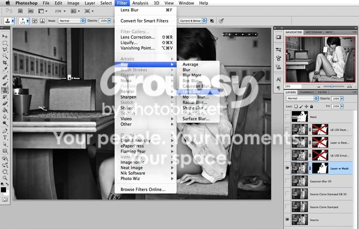Select the Clone Stamp tool in toolbox
Screen dimensions: 359x229
(5, 90)
